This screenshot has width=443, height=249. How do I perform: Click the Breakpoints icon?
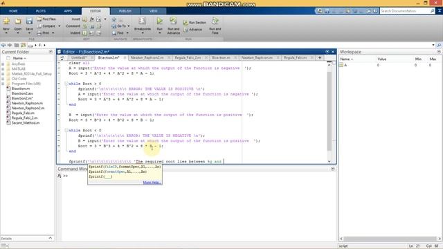[142, 21]
